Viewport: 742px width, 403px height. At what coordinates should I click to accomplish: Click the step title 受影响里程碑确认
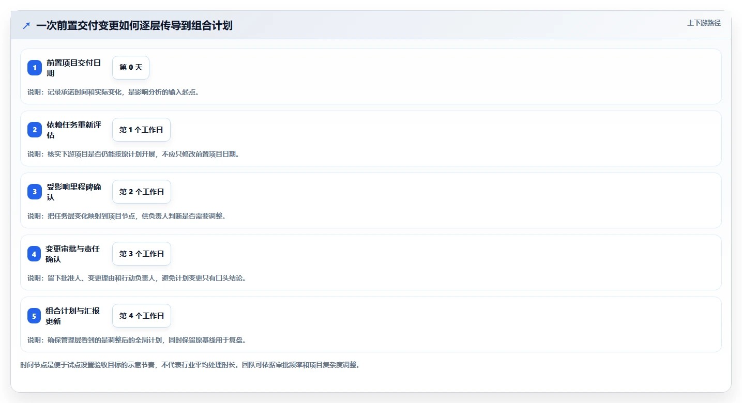(73, 192)
